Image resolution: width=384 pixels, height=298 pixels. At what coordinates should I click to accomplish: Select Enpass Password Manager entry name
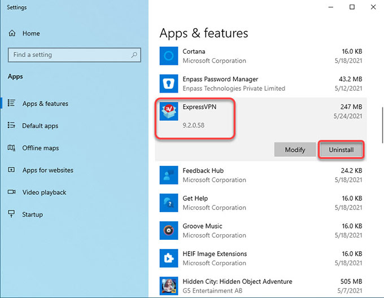(x=220, y=79)
